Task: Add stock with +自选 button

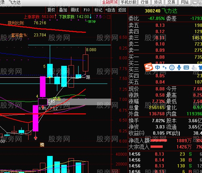Action: [110, 10]
